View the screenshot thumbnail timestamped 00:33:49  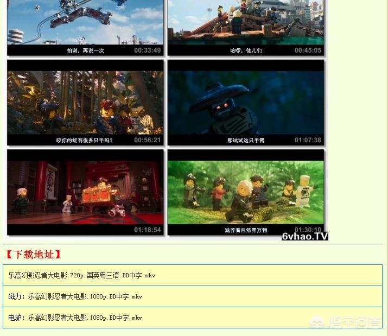coord(85,28)
